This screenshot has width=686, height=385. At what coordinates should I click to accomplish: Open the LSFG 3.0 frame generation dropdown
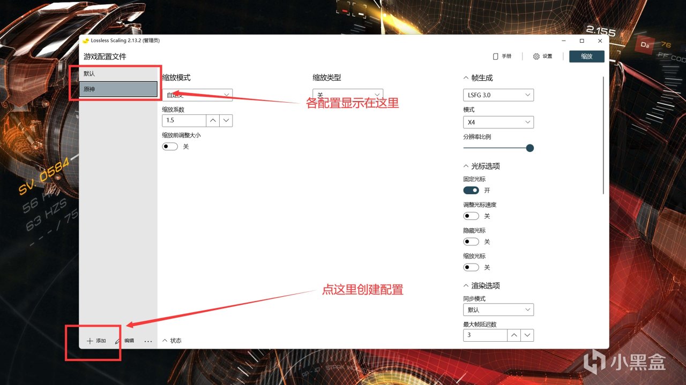pos(498,95)
